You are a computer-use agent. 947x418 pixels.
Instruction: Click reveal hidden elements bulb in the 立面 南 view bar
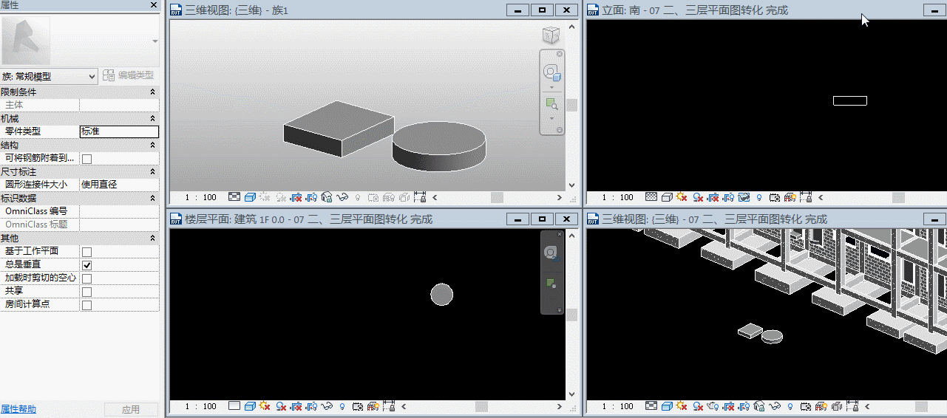coord(758,197)
